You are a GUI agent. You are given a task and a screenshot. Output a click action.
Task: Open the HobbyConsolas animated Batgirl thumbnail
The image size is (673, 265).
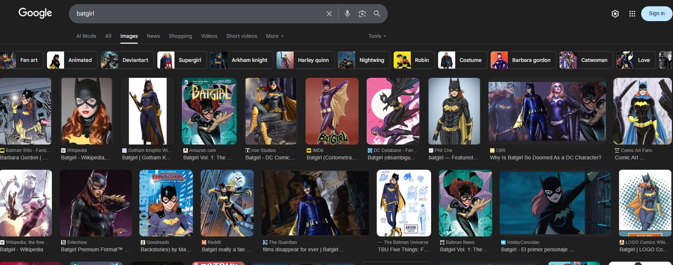click(555, 203)
